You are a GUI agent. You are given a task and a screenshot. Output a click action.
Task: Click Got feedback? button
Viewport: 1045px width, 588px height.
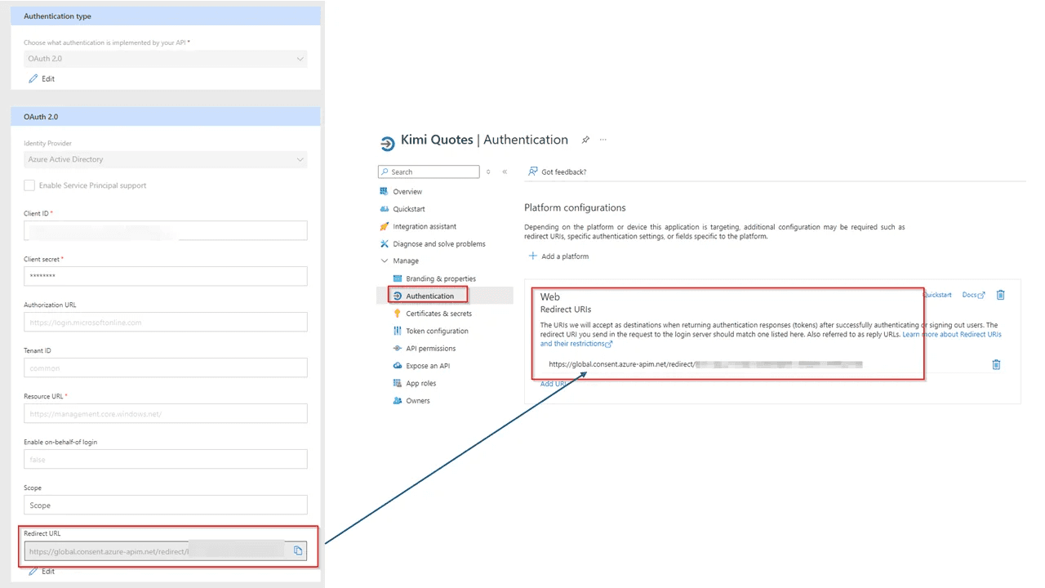557,171
